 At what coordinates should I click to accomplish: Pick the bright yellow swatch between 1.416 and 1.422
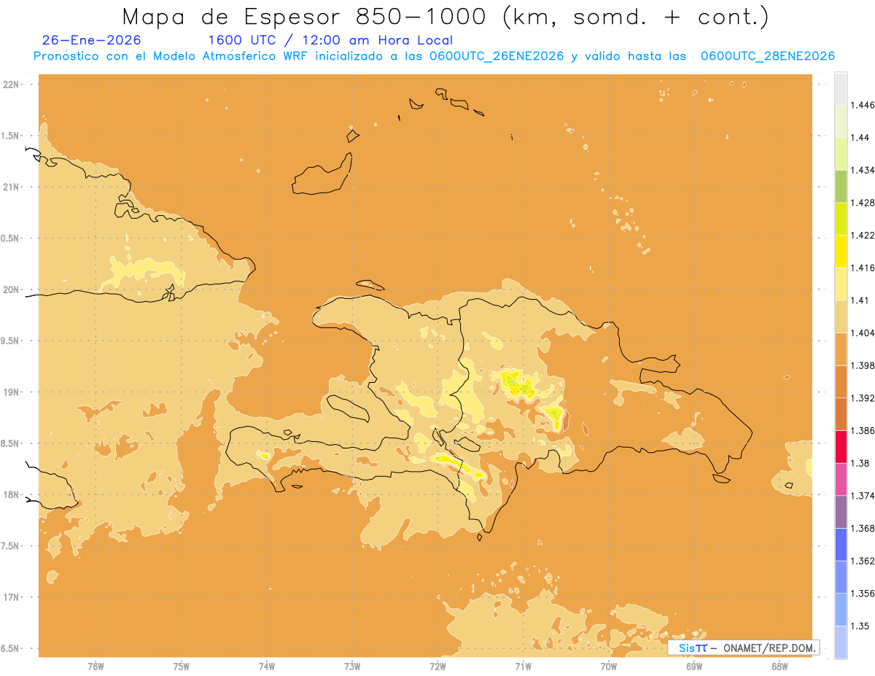tap(841, 251)
